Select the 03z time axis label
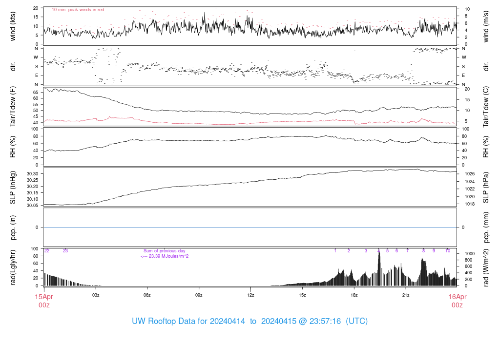This screenshot has width=500, height=341. 96,295
